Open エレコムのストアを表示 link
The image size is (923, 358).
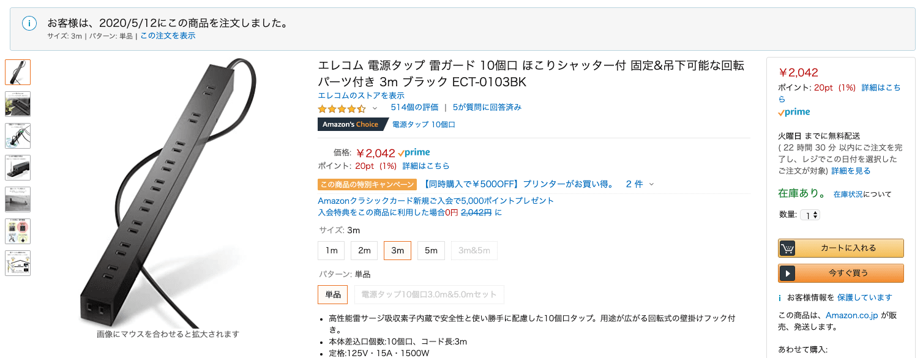tap(361, 95)
